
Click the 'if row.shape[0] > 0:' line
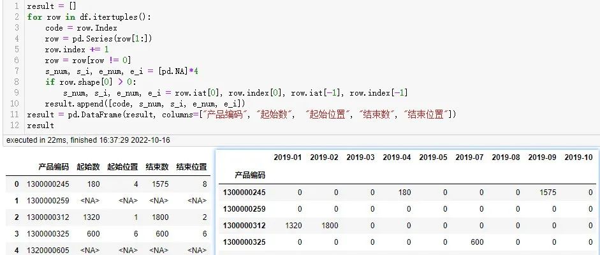[91, 82]
